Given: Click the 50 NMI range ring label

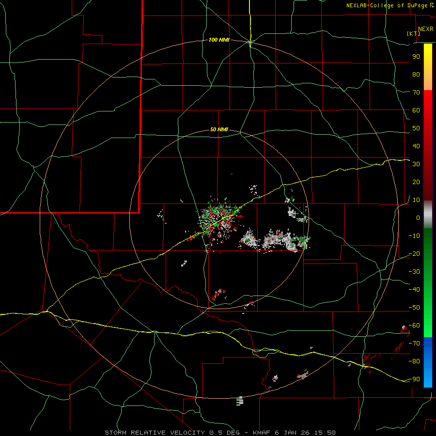Looking at the screenshot, I should tap(219, 129).
